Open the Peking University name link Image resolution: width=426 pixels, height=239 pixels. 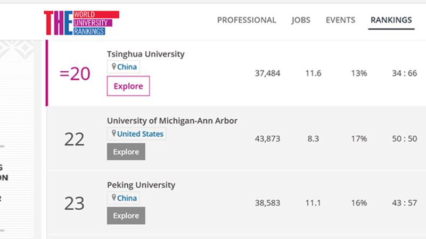pos(141,185)
